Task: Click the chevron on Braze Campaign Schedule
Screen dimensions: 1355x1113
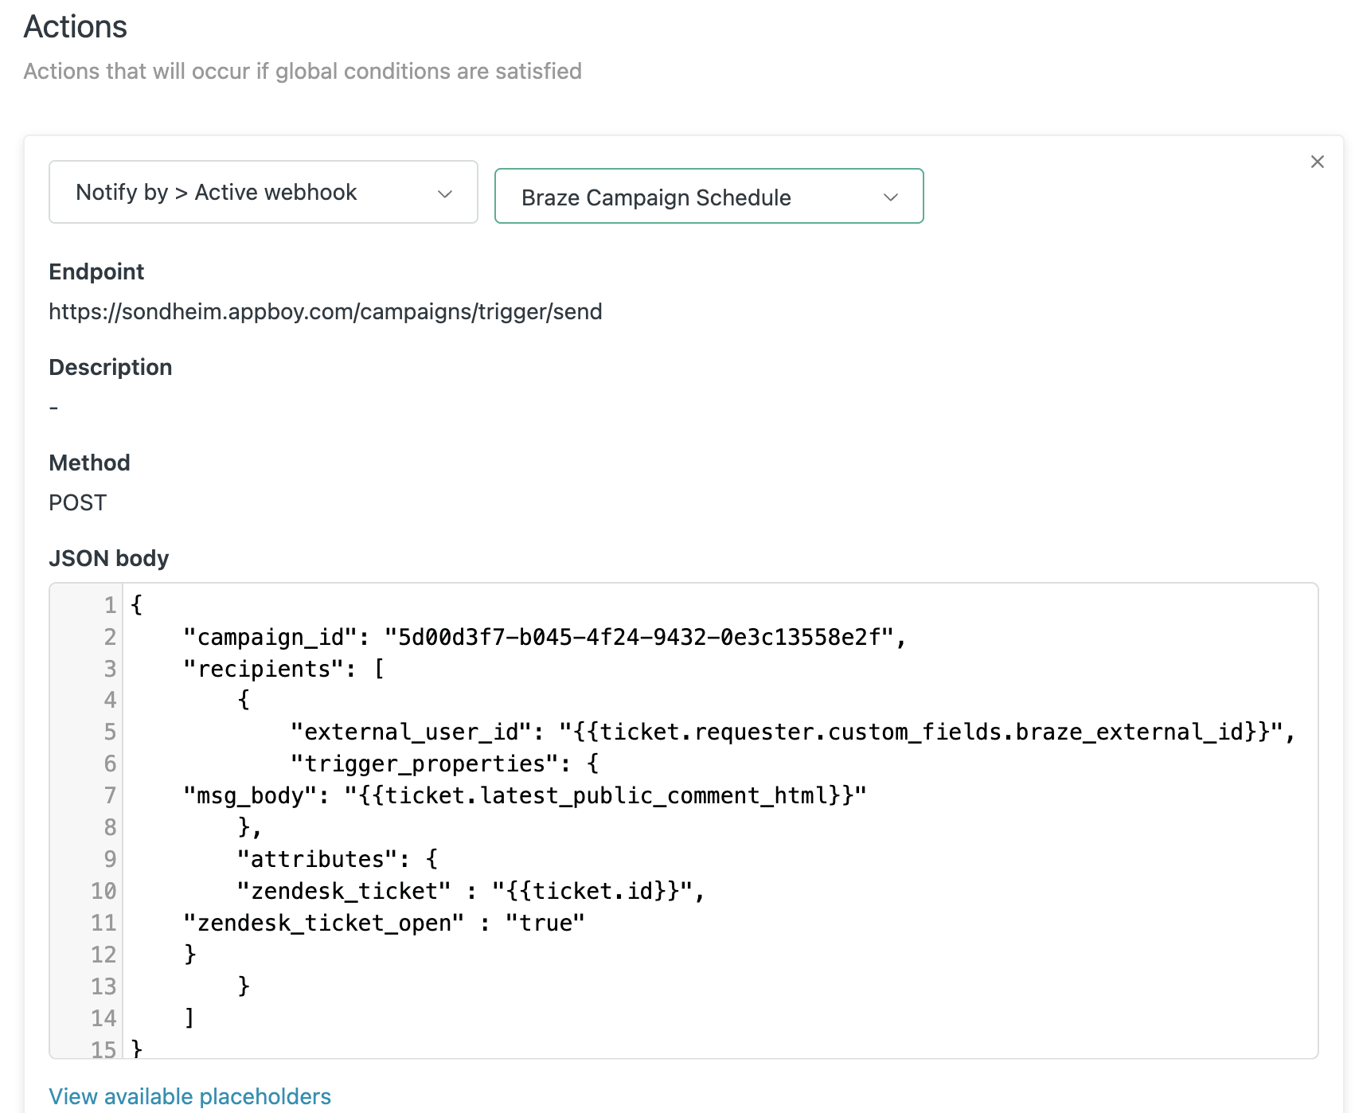Action: point(891,197)
